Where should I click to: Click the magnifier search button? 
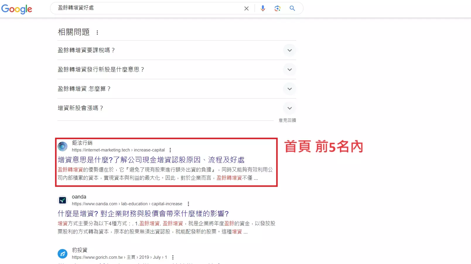(x=292, y=8)
